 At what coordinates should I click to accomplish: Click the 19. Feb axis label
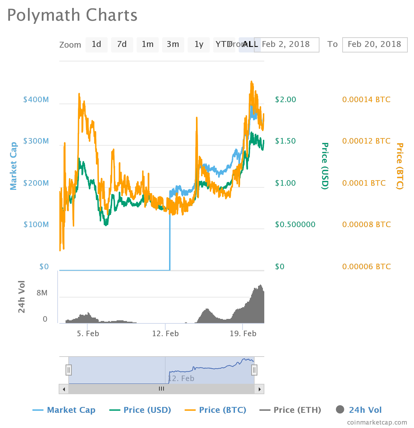click(243, 333)
